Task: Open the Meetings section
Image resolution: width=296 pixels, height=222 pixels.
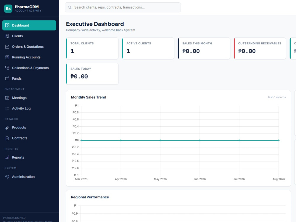Action: 29,98
